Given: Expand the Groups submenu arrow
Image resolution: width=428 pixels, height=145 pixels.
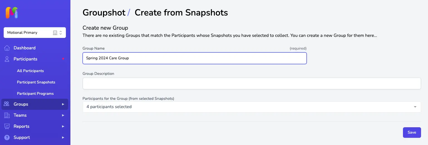Looking at the screenshot, I should point(63,104).
